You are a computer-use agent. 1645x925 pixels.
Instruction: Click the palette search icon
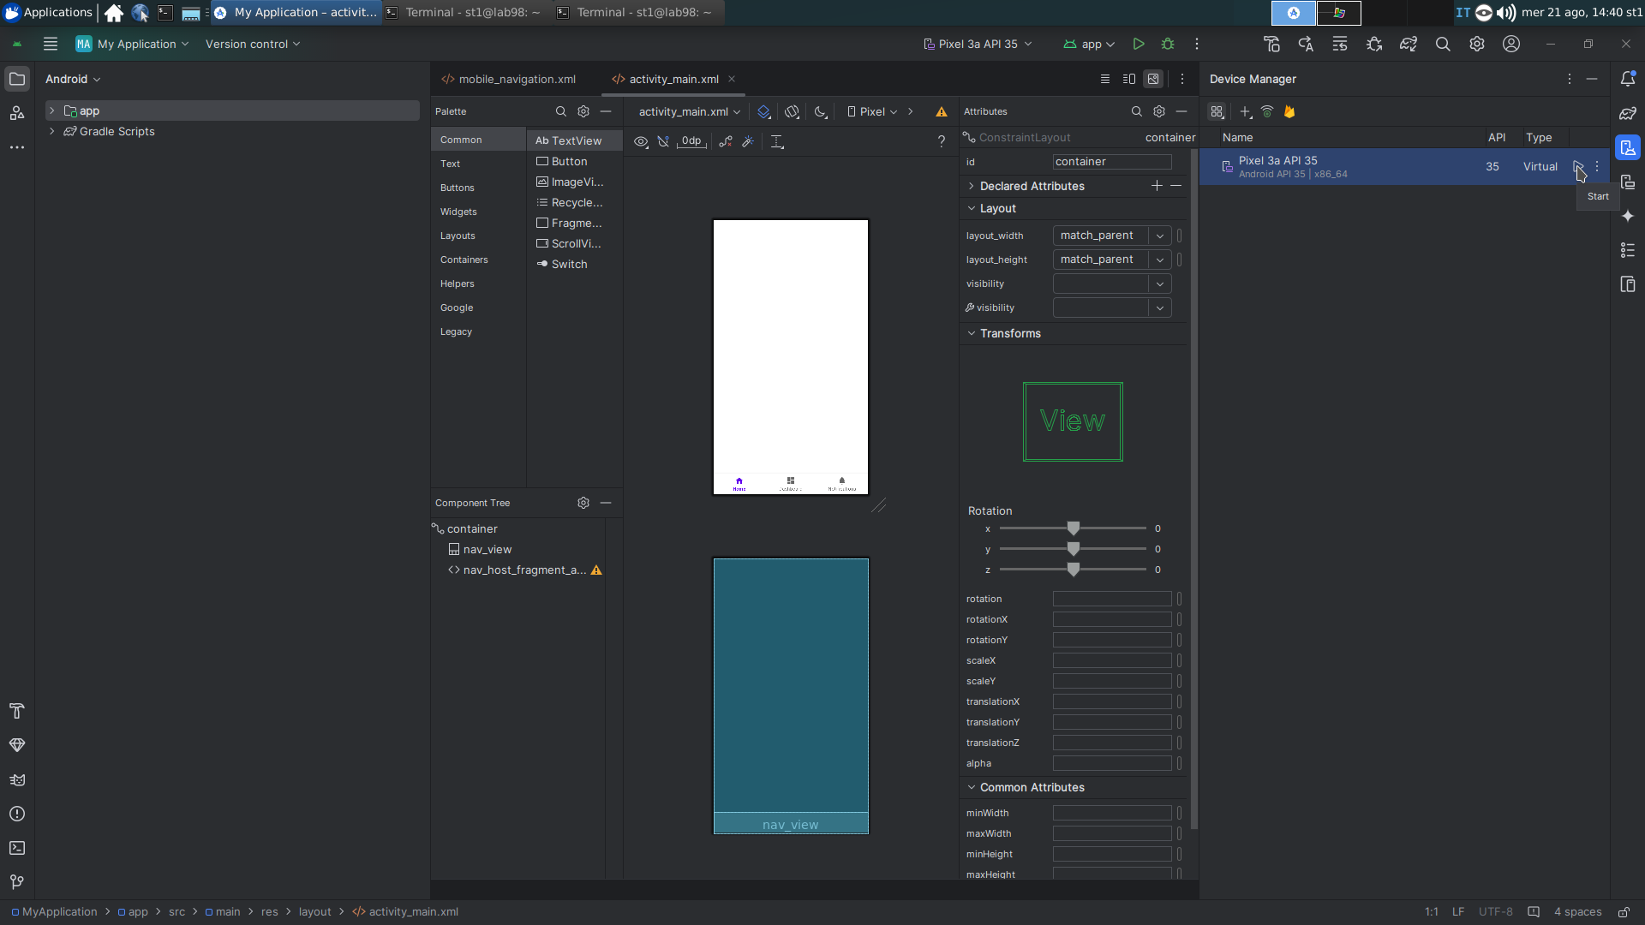click(x=561, y=110)
